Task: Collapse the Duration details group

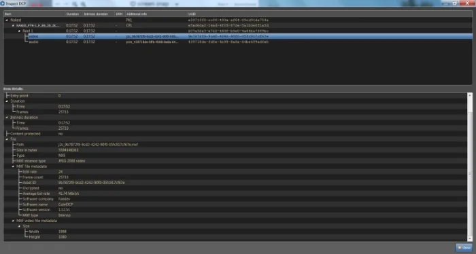Action: [7, 101]
